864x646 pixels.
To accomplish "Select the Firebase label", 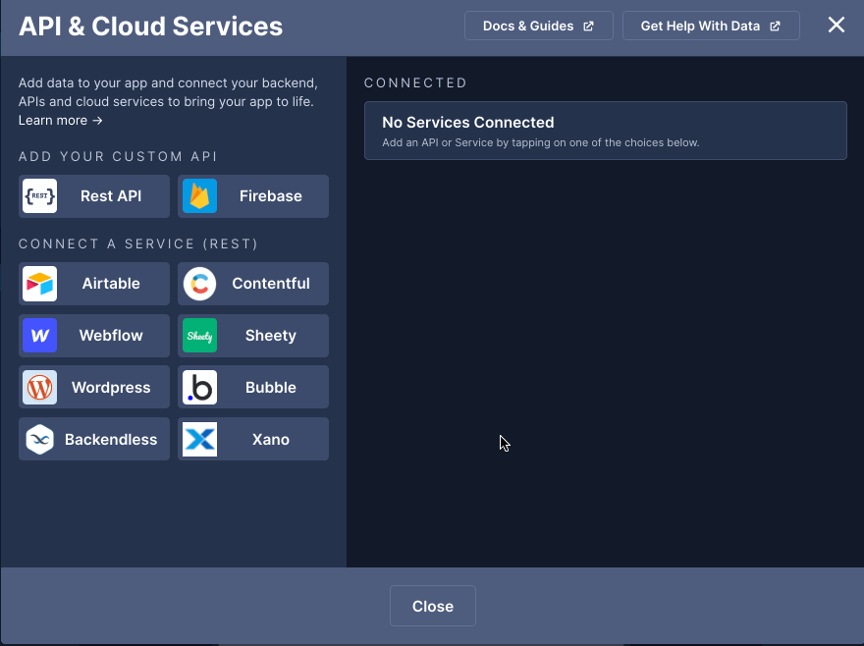I will coord(271,196).
